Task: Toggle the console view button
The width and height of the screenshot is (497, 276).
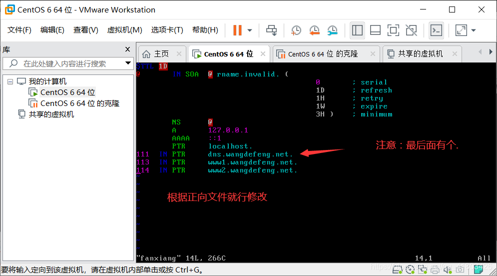Action: click(x=436, y=30)
